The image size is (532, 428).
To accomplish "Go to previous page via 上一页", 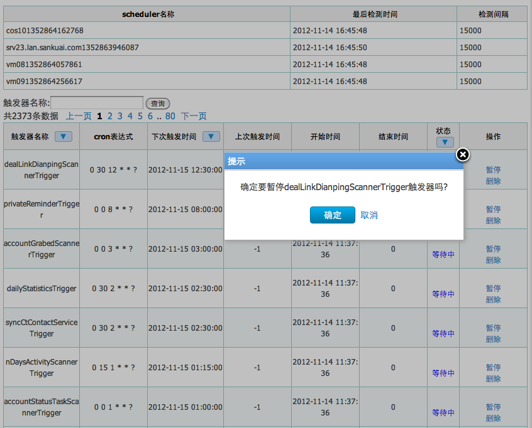I will 79,116.
